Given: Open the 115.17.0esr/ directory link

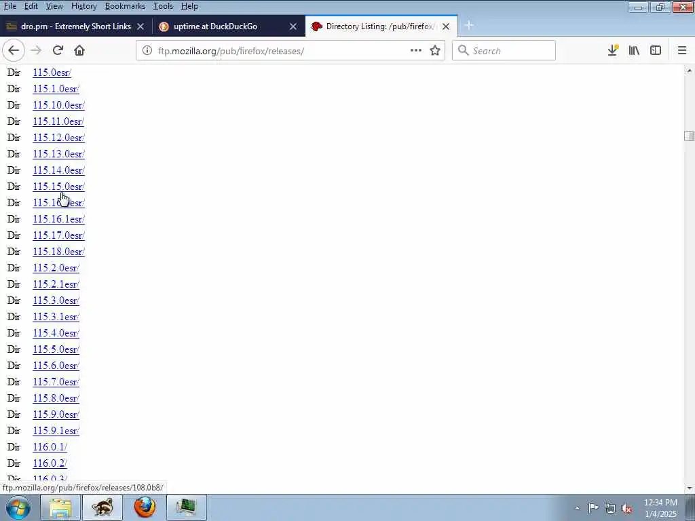Looking at the screenshot, I should coord(58,235).
